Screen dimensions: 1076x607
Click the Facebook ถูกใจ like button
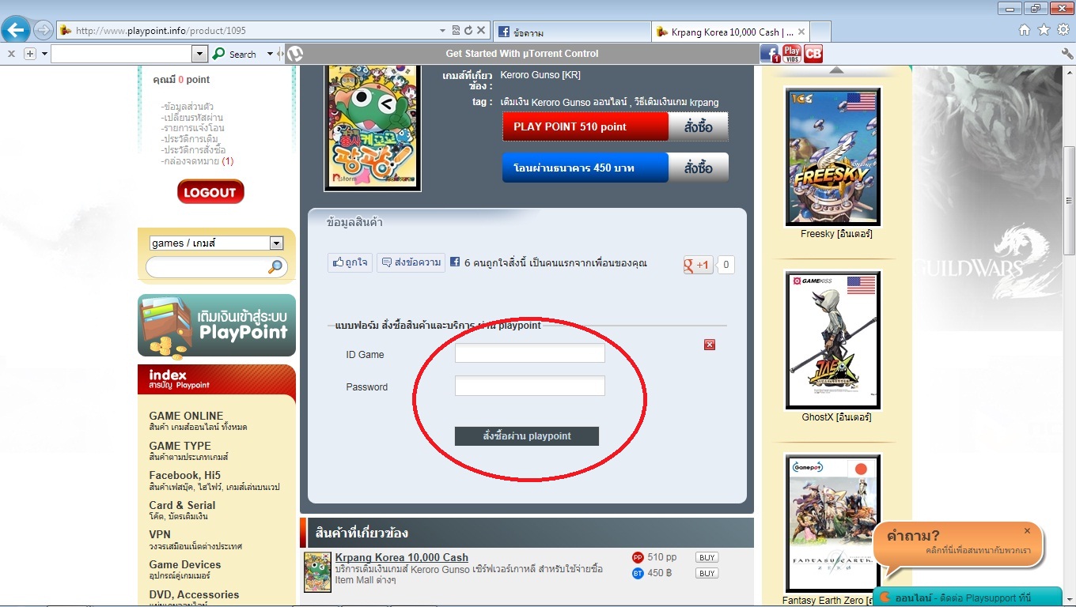[350, 263]
